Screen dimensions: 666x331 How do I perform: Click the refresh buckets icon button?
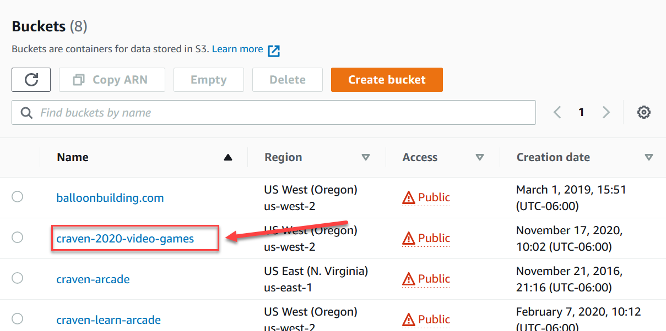tap(31, 80)
